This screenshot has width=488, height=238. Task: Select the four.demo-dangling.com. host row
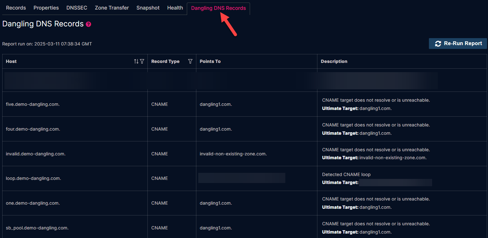pos(33,129)
